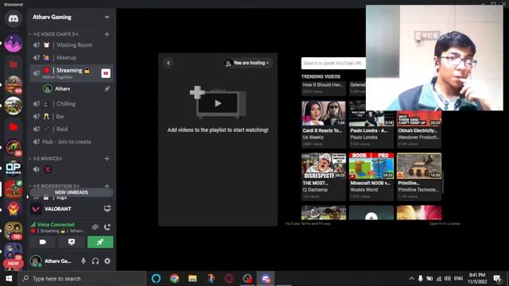Go back in Watch Together panel
The width and height of the screenshot is (509, 286).
pyautogui.click(x=168, y=63)
